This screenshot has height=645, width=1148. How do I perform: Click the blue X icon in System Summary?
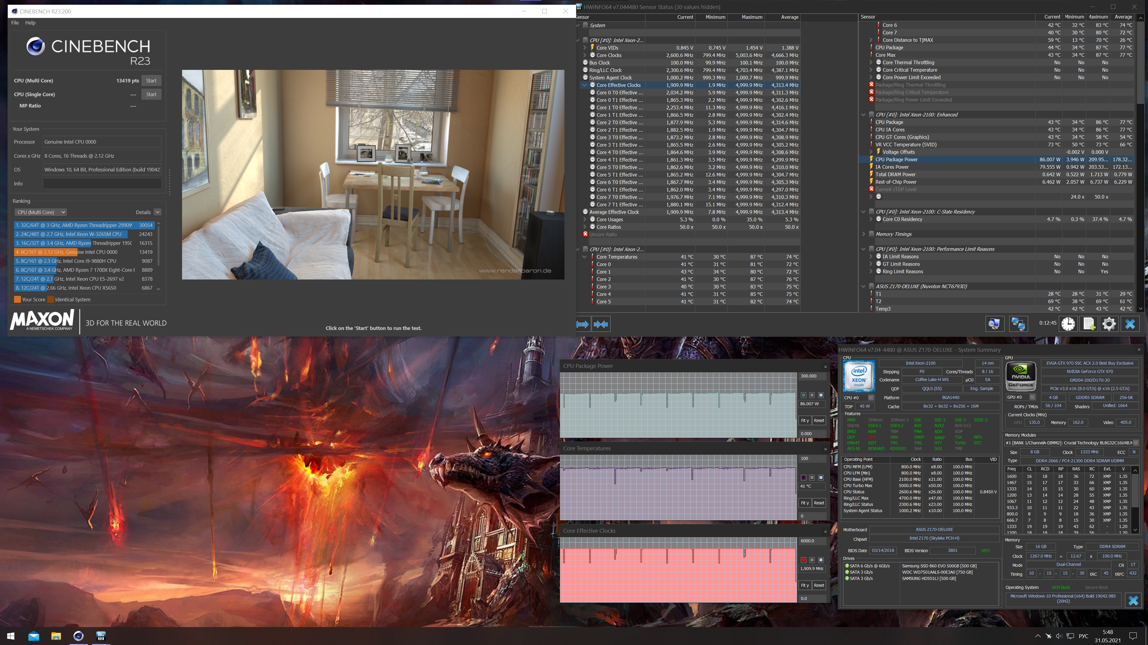click(x=1133, y=601)
